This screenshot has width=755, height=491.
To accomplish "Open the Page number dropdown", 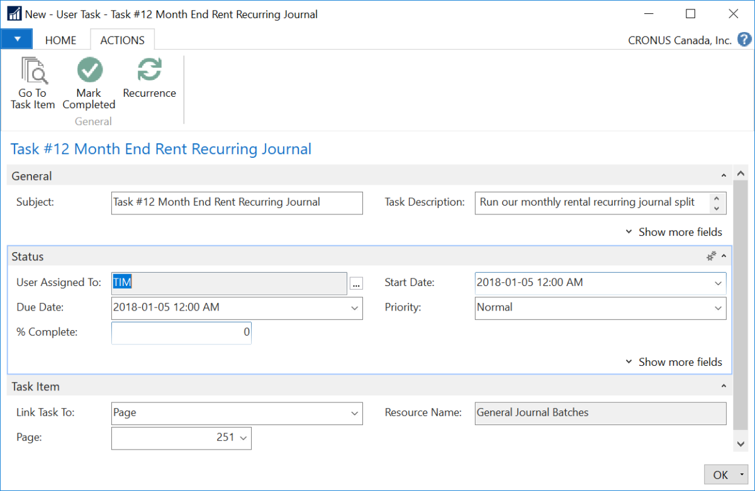I will coord(243,438).
